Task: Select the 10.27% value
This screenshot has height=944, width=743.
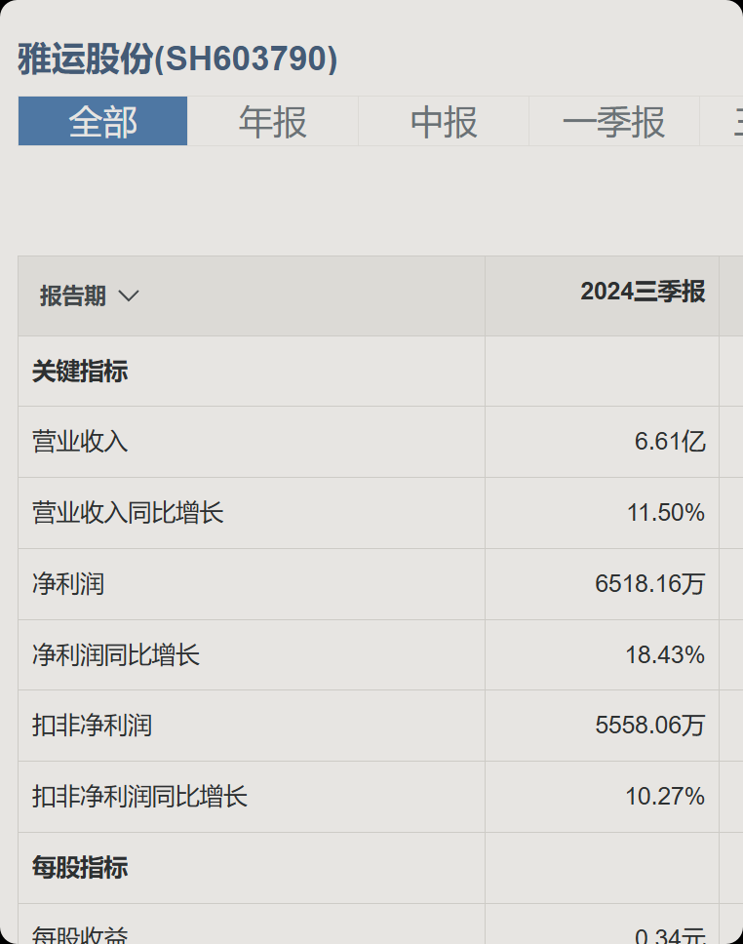Action: click(x=665, y=797)
